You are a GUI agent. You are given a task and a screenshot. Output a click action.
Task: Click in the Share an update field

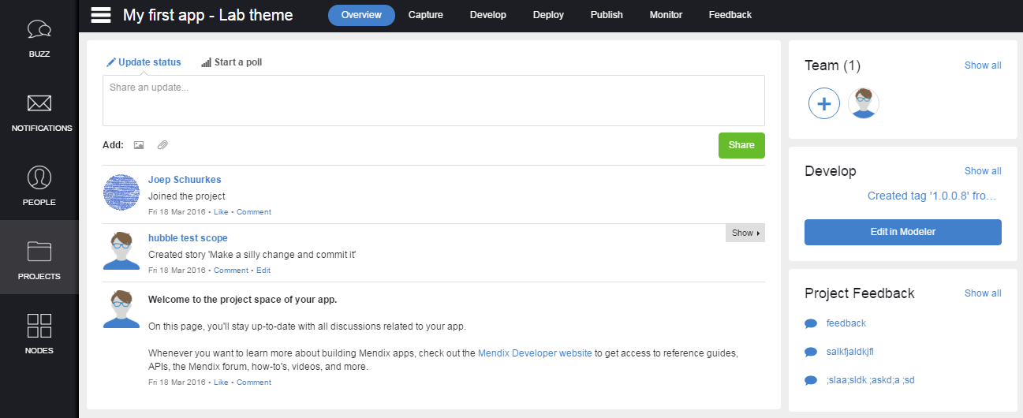pos(433,100)
